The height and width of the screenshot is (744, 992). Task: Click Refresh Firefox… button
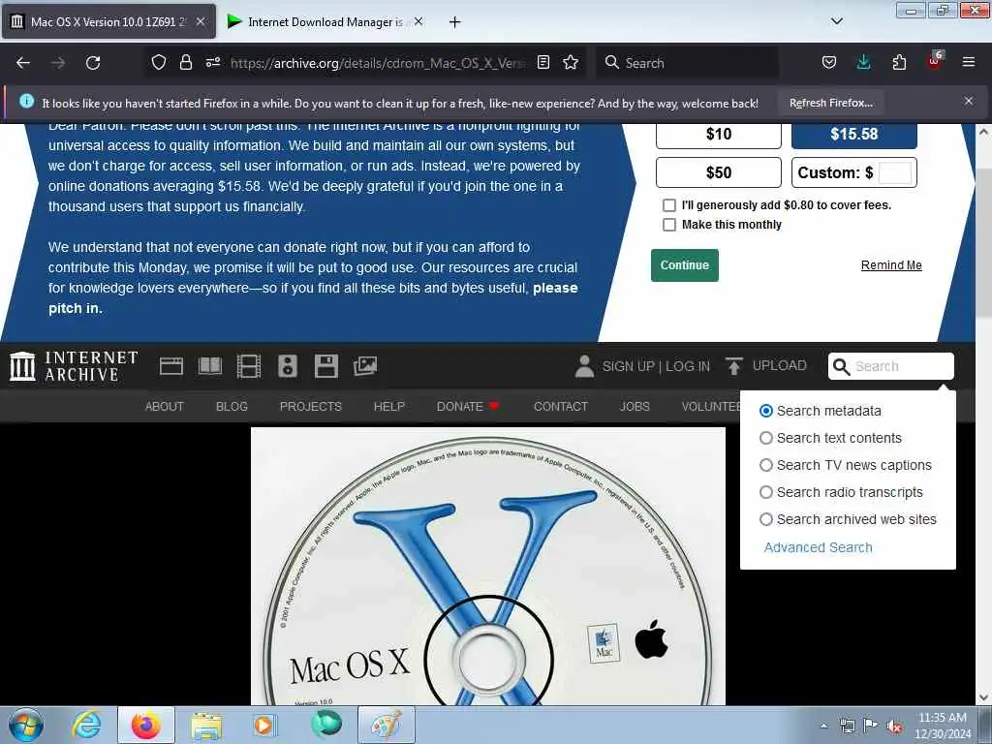coord(831,103)
